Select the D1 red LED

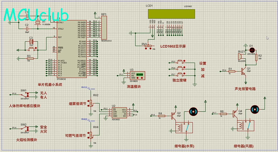(252, 50)
